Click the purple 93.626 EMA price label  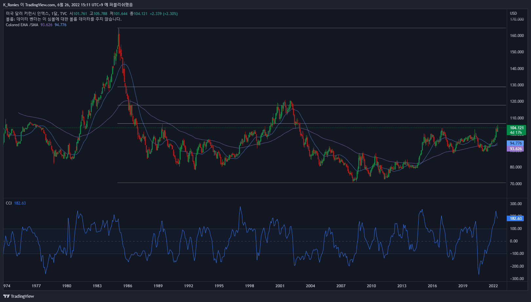tap(516, 149)
